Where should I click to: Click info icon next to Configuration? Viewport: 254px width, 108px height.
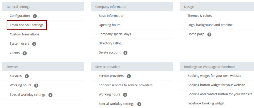[x=35, y=16]
